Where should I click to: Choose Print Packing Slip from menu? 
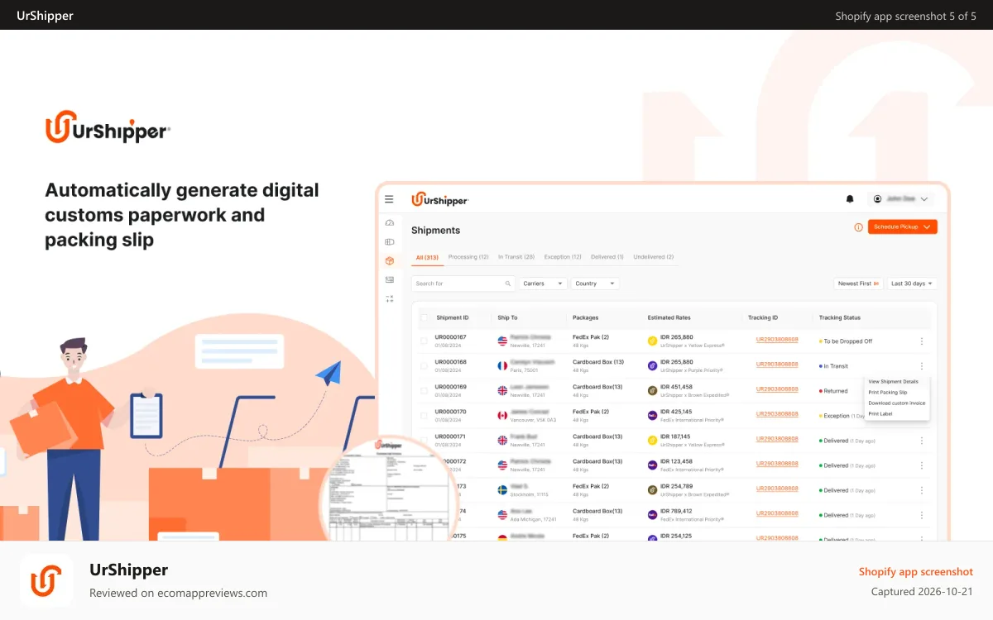pyautogui.click(x=888, y=393)
